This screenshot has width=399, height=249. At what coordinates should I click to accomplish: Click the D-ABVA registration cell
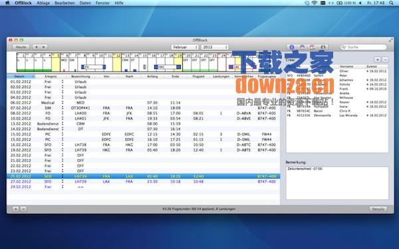[244, 113]
